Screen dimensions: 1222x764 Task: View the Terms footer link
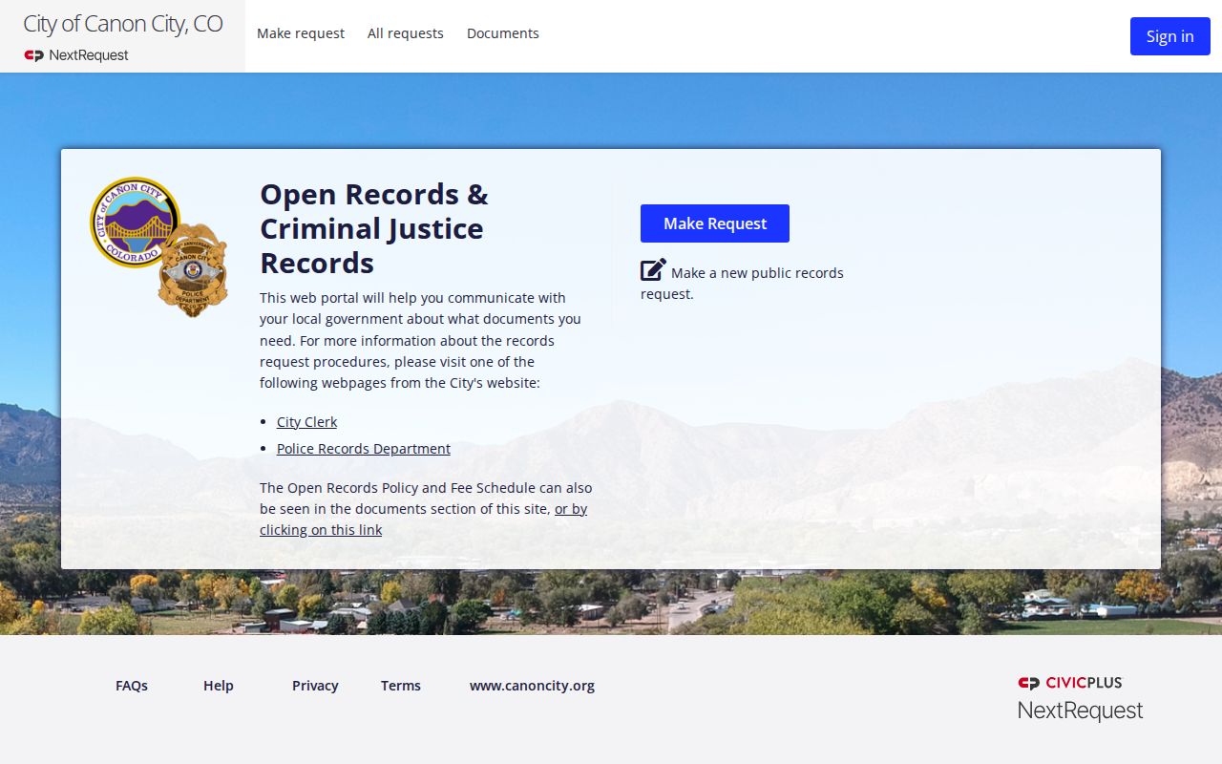pyautogui.click(x=401, y=686)
